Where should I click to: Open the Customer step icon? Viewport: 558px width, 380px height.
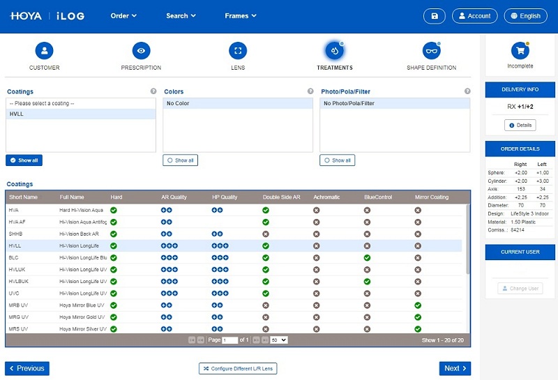pos(44,50)
